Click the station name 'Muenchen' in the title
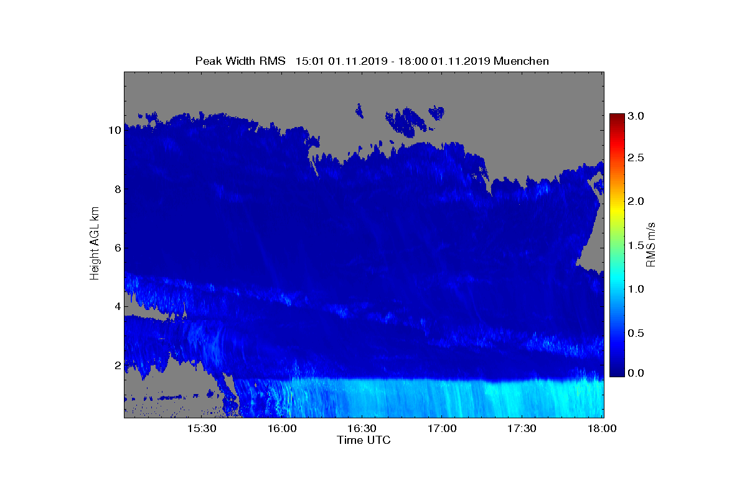The width and height of the screenshot is (747, 498). pyautogui.click(x=521, y=61)
